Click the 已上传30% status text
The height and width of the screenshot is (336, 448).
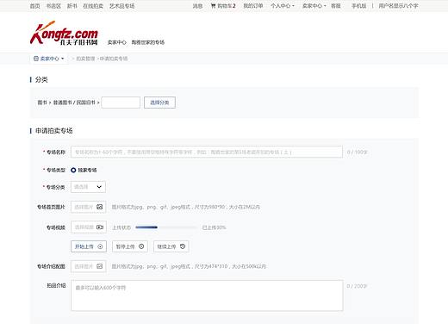pos(214,227)
